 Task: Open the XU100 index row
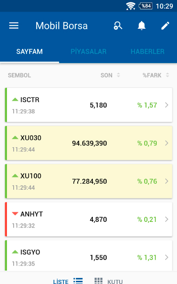point(89,181)
